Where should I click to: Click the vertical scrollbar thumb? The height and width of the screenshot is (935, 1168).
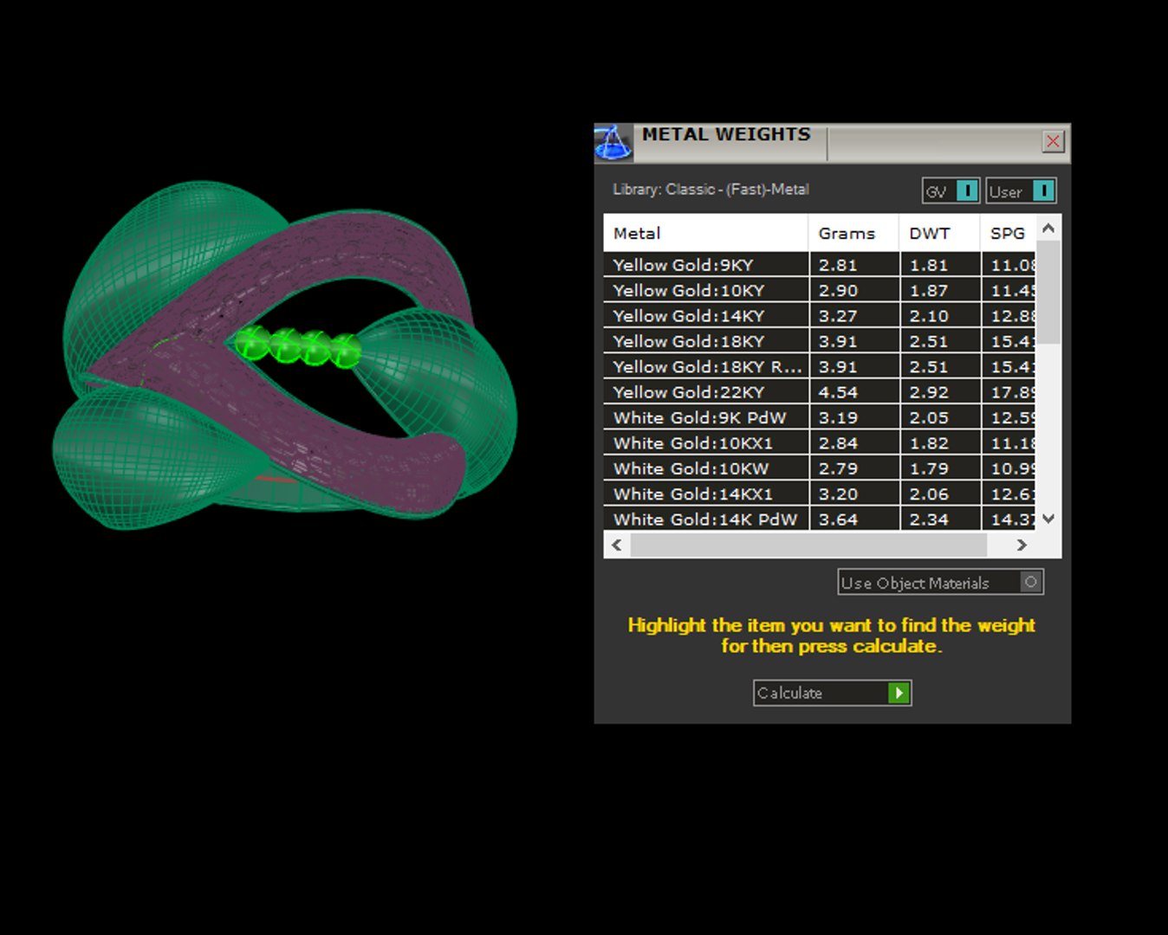pos(1048,293)
